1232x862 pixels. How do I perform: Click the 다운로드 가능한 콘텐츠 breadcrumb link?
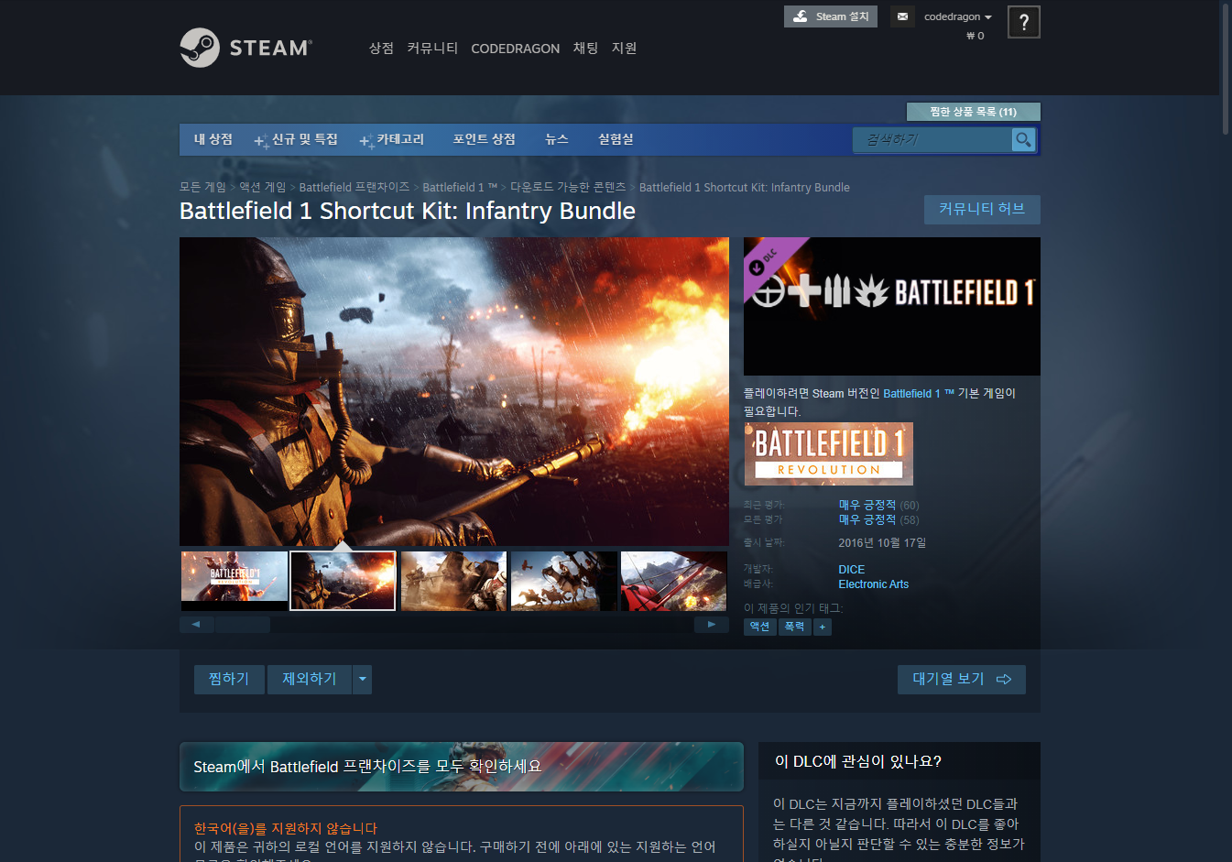pos(568,187)
